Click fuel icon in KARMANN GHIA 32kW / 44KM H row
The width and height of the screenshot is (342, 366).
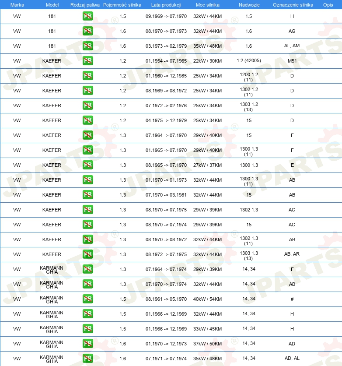click(87, 314)
